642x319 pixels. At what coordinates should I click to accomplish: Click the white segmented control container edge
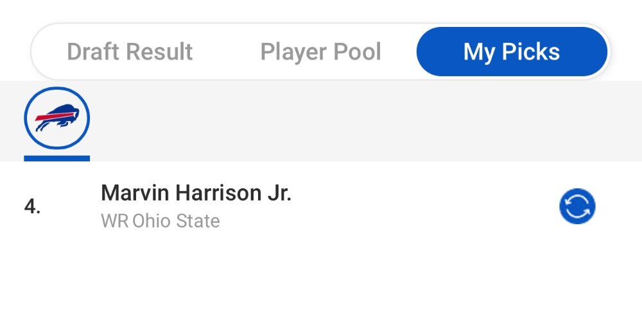point(321,24)
